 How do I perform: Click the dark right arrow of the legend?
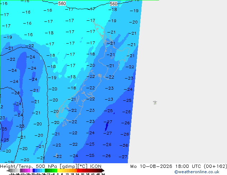point(103,170)
